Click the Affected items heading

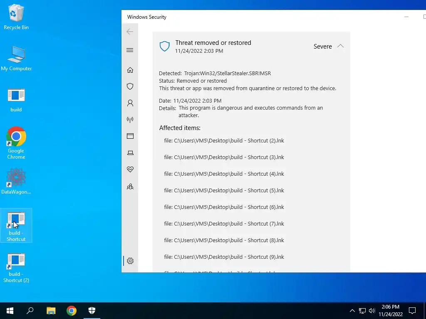click(x=180, y=128)
